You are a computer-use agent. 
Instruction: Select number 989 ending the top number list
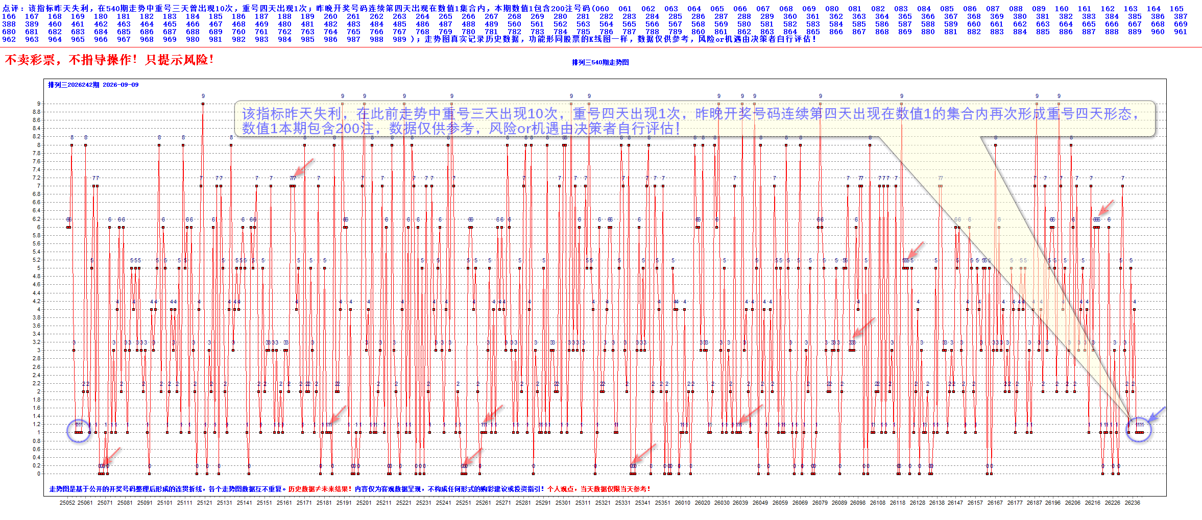click(400, 39)
